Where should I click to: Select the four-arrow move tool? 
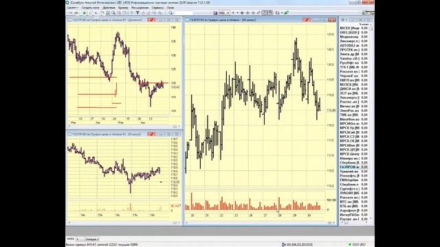pos(242,13)
